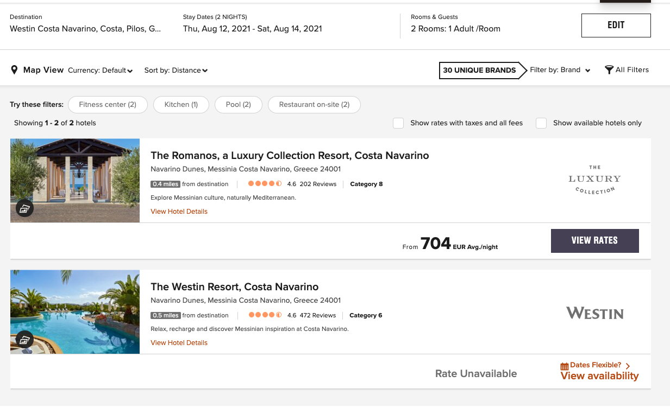The height and width of the screenshot is (408, 670).
Task: Enable Show rates with taxes and all fees
Action: 398,123
